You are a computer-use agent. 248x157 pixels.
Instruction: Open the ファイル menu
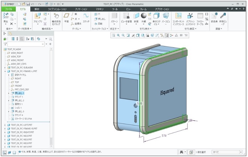(x=9, y=9)
